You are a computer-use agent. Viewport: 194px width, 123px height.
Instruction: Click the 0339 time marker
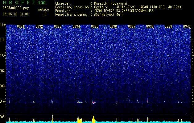168,26
